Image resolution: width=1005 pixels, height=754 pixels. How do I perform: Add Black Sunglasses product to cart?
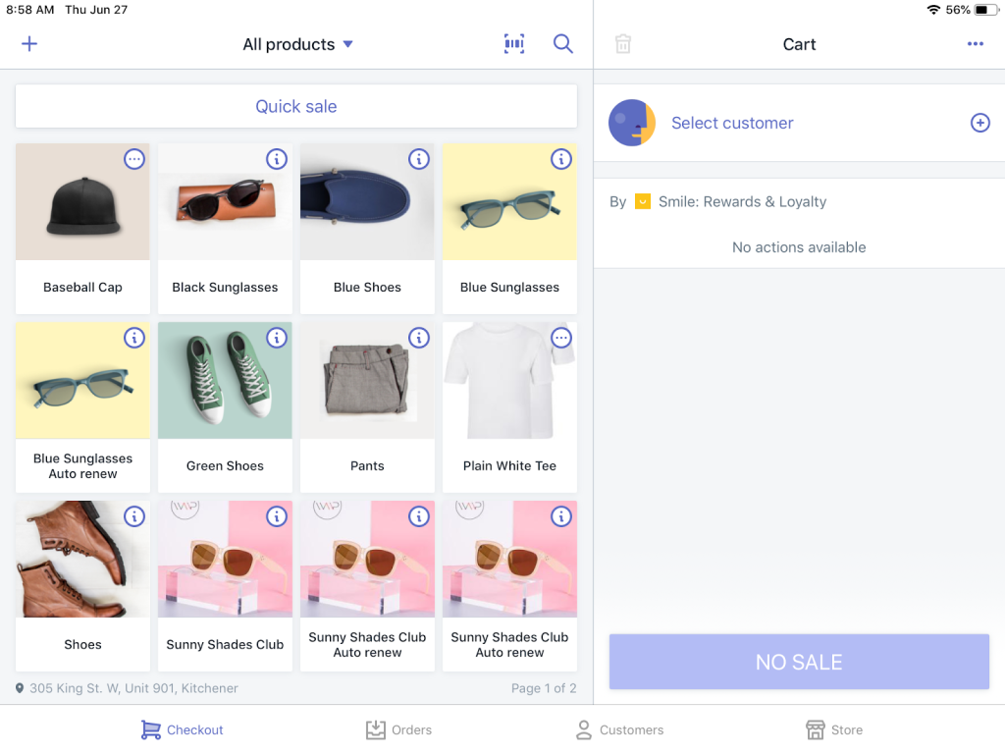(225, 229)
